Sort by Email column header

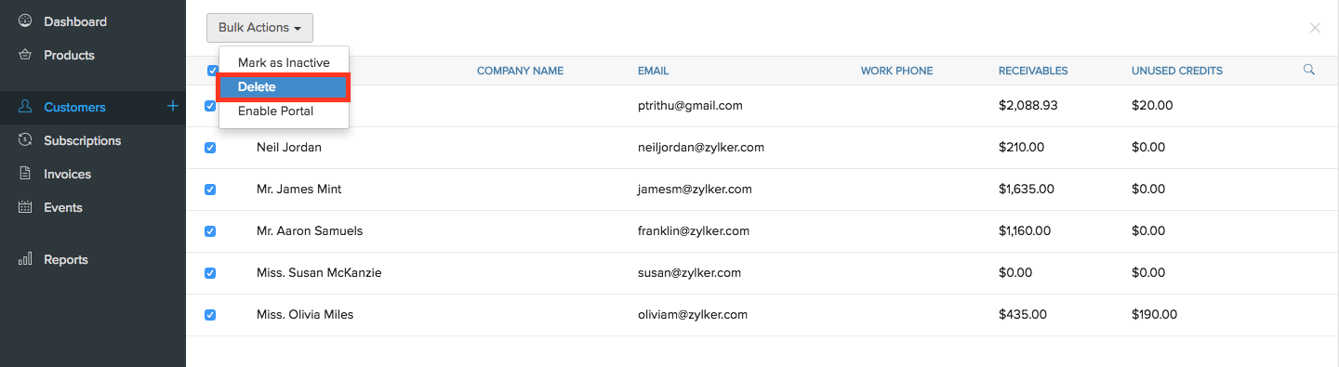tap(653, 71)
